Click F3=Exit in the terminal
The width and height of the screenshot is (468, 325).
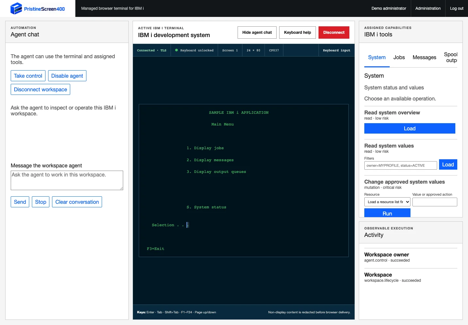click(155, 249)
